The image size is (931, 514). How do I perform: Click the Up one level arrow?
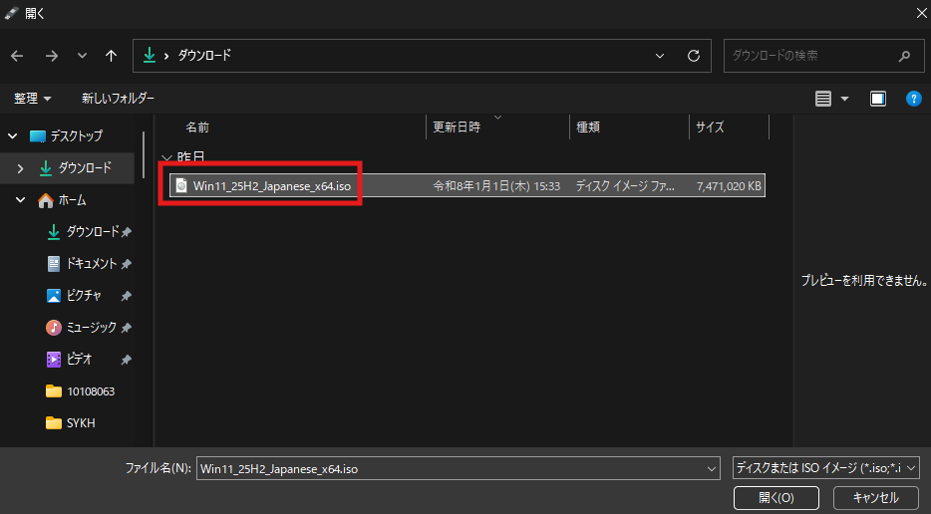(x=112, y=56)
